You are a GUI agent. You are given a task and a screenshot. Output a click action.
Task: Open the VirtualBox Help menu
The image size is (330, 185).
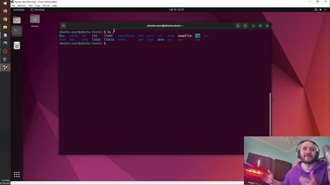(x=55, y=6)
